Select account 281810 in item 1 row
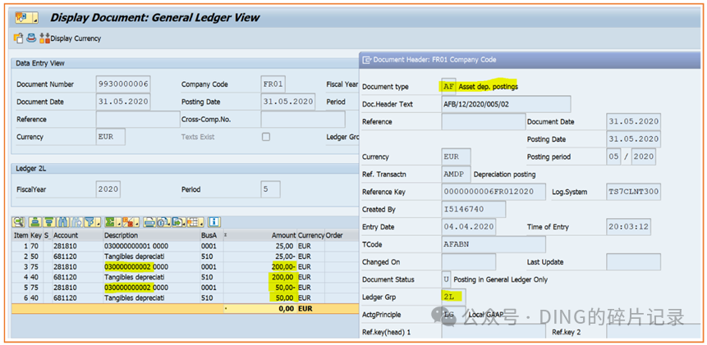The height and width of the screenshot is (345, 707). pos(64,246)
